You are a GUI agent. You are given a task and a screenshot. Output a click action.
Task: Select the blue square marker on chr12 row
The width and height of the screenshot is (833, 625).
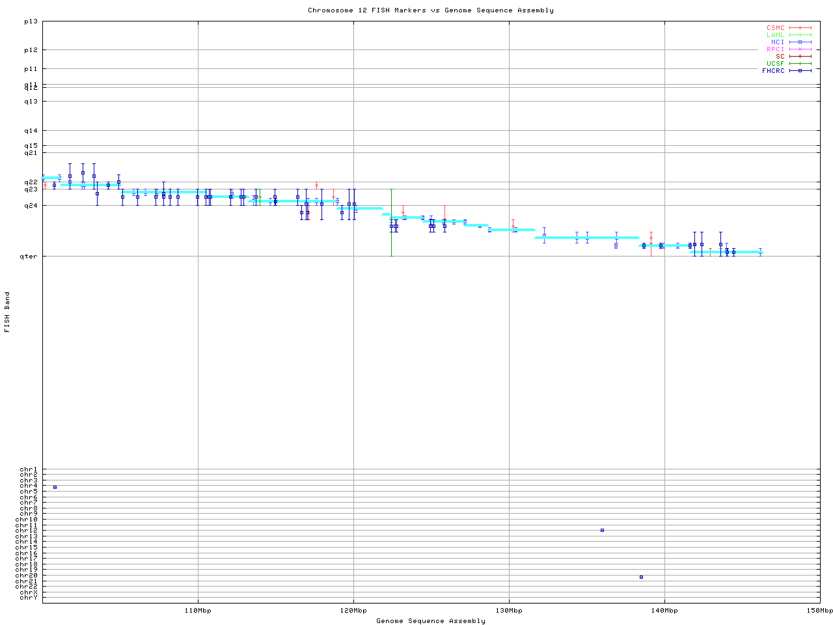[x=602, y=530]
